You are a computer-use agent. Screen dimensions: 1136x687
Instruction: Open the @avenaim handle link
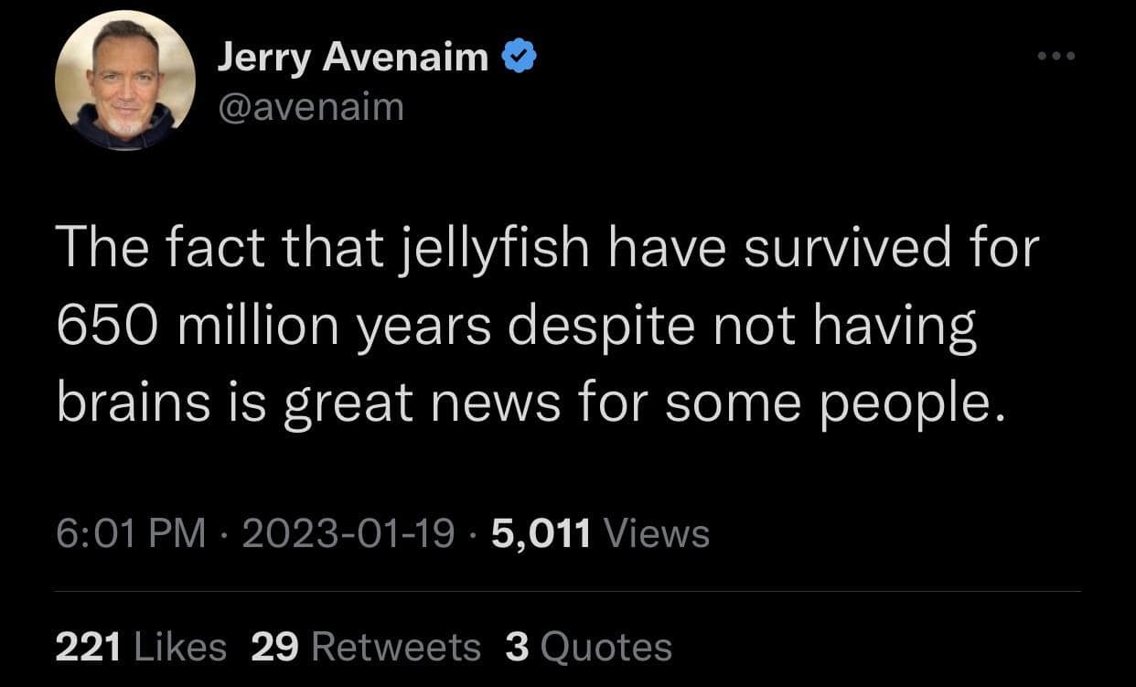coord(310,107)
